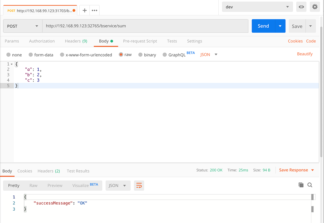Viewport: 324px width, 223px height.
Task: Open a new request tab with plus icon
Action: (x=85, y=10)
